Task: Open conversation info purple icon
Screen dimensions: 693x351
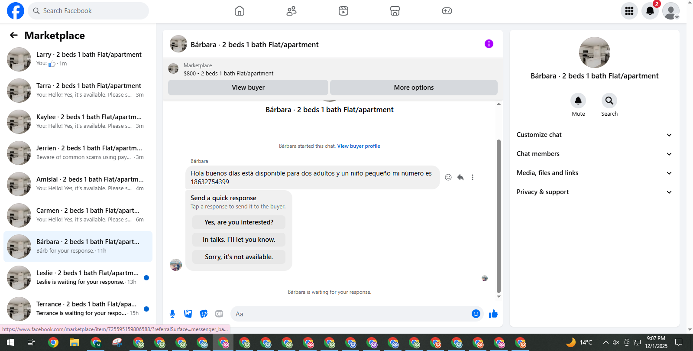Action: click(489, 44)
